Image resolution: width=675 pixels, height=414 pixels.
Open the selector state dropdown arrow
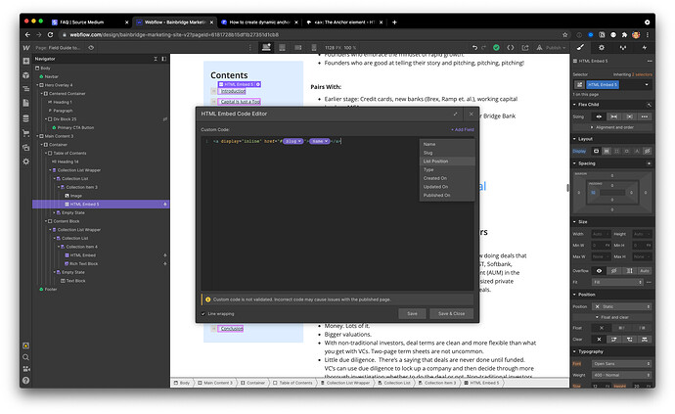pyautogui.click(x=647, y=84)
